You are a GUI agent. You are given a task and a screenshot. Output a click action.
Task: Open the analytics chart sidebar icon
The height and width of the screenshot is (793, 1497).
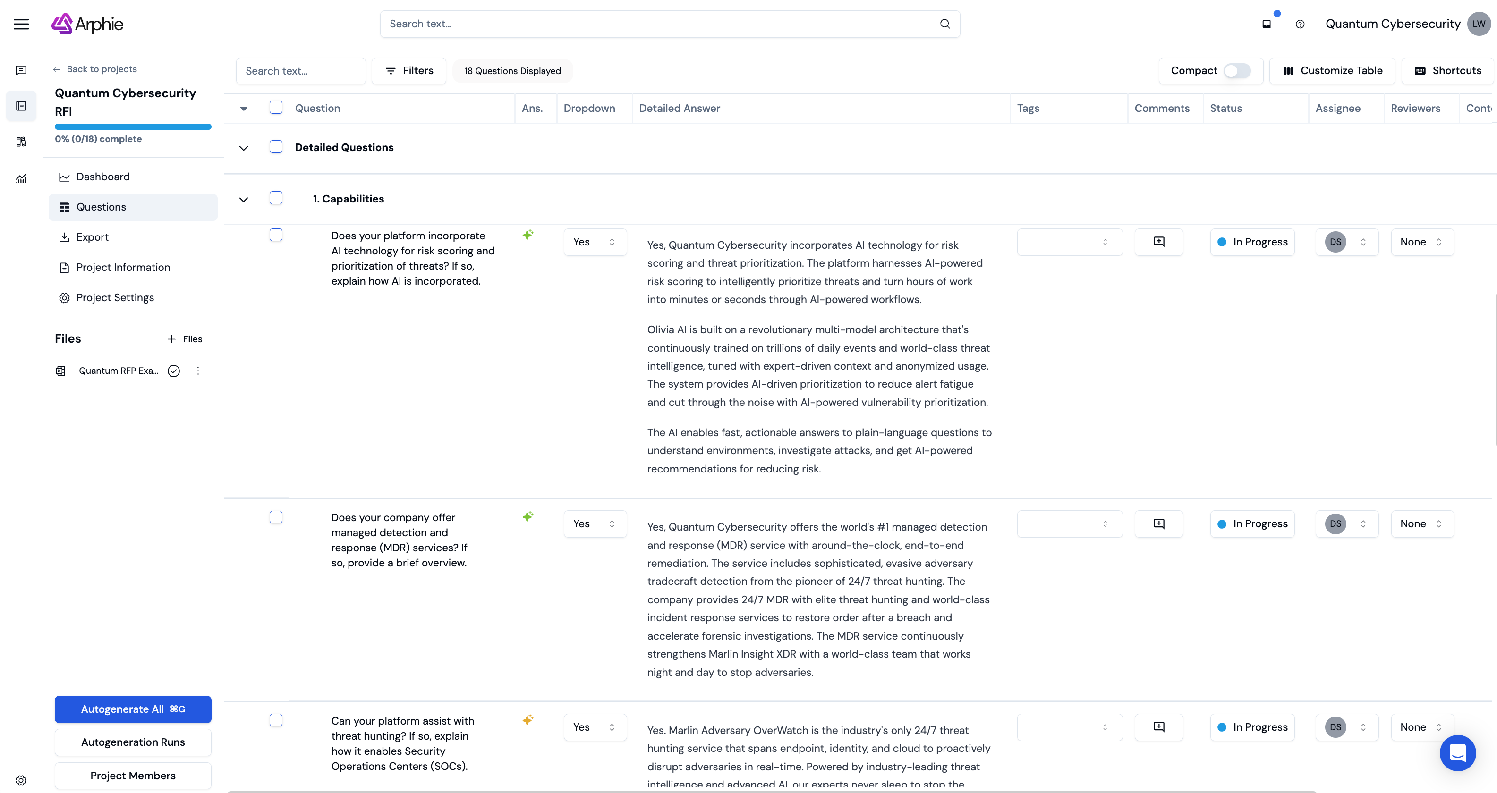coord(22,178)
